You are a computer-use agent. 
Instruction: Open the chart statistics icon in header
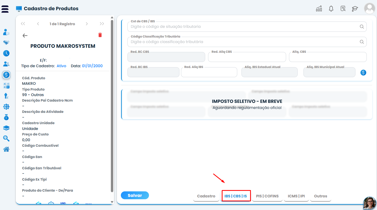(x=319, y=9)
